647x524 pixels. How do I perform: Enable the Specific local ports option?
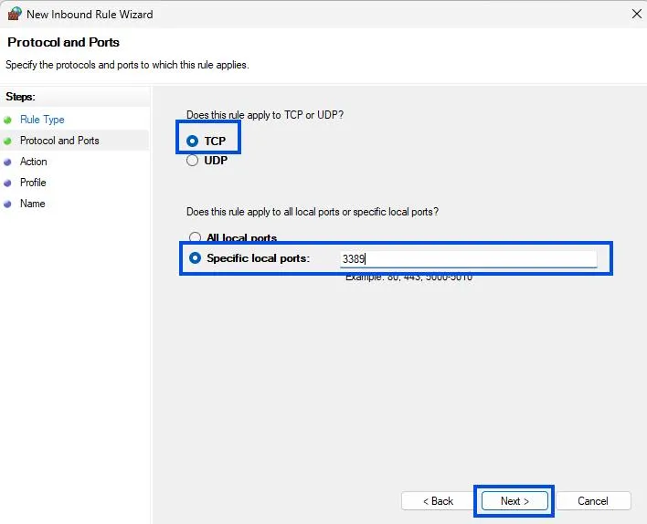coord(195,258)
